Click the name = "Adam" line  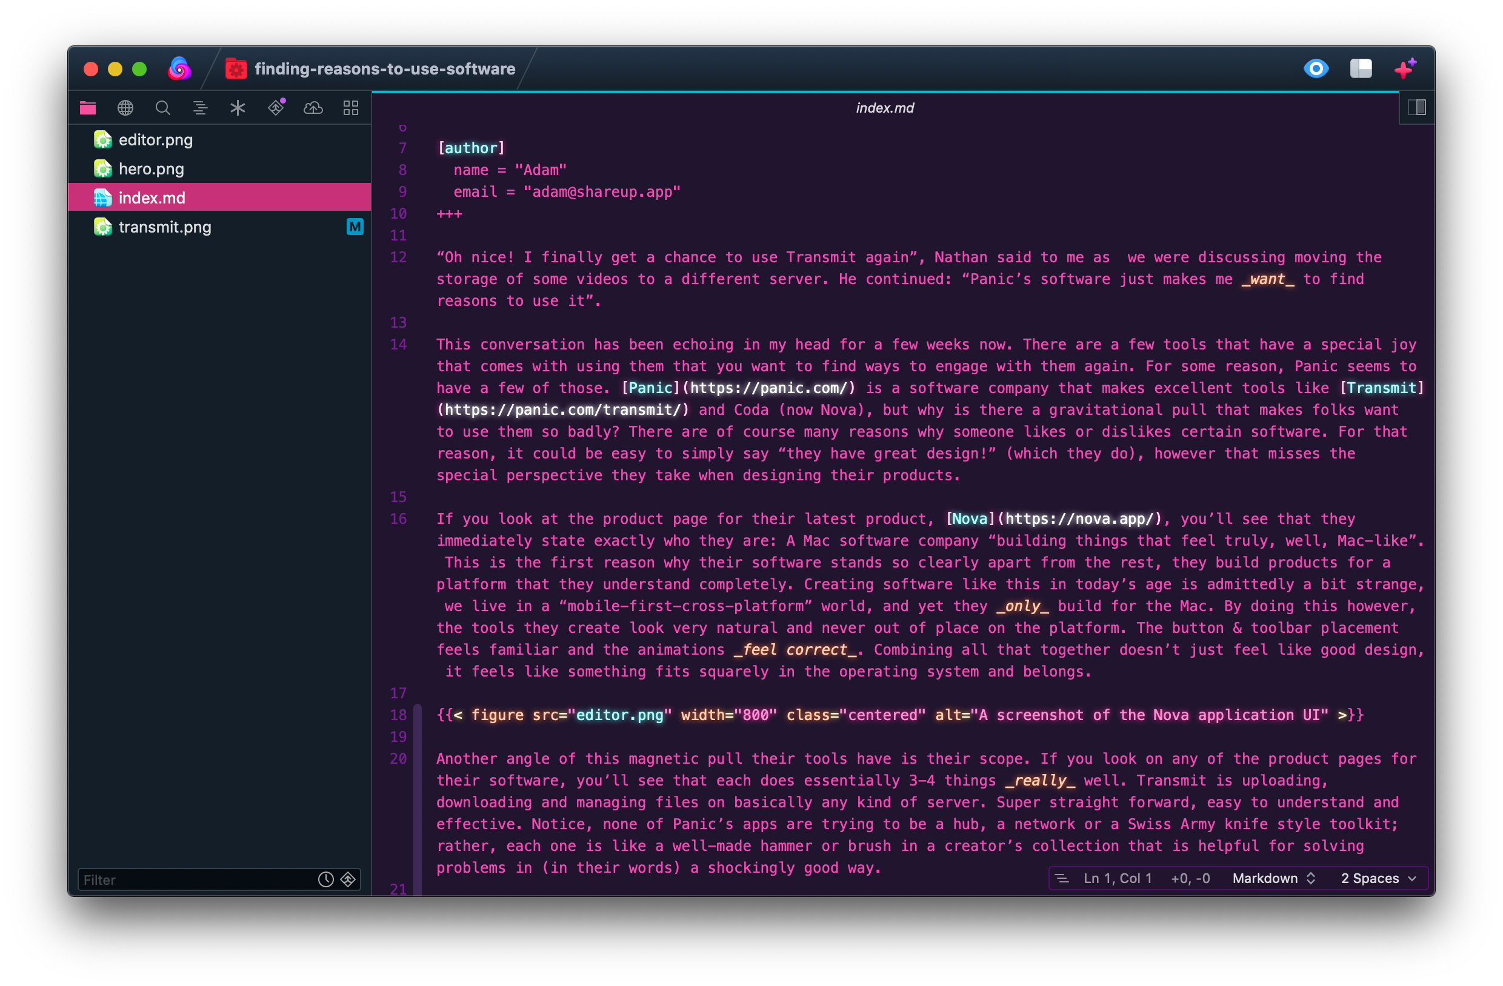click(x=510, y=170)
